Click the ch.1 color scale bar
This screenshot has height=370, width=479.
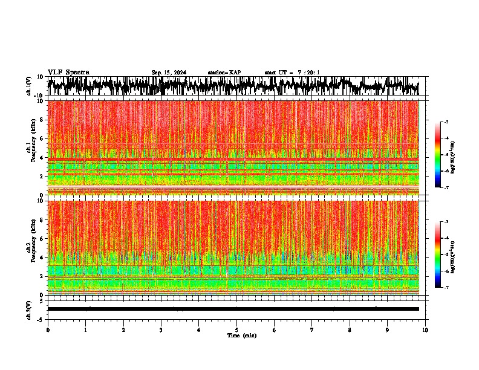click(x=437, y=155)
